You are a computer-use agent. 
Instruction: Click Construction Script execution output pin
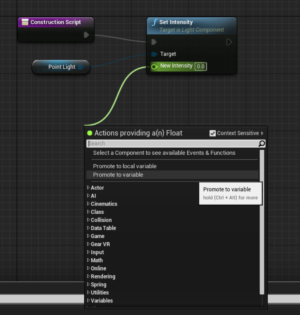tap(86, 35)
